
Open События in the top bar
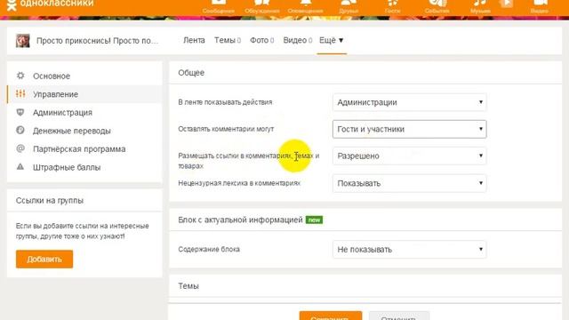pyautogui.click(x=437, y=6)
